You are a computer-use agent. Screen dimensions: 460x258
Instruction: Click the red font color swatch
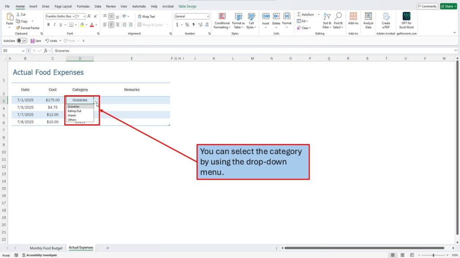91,25
